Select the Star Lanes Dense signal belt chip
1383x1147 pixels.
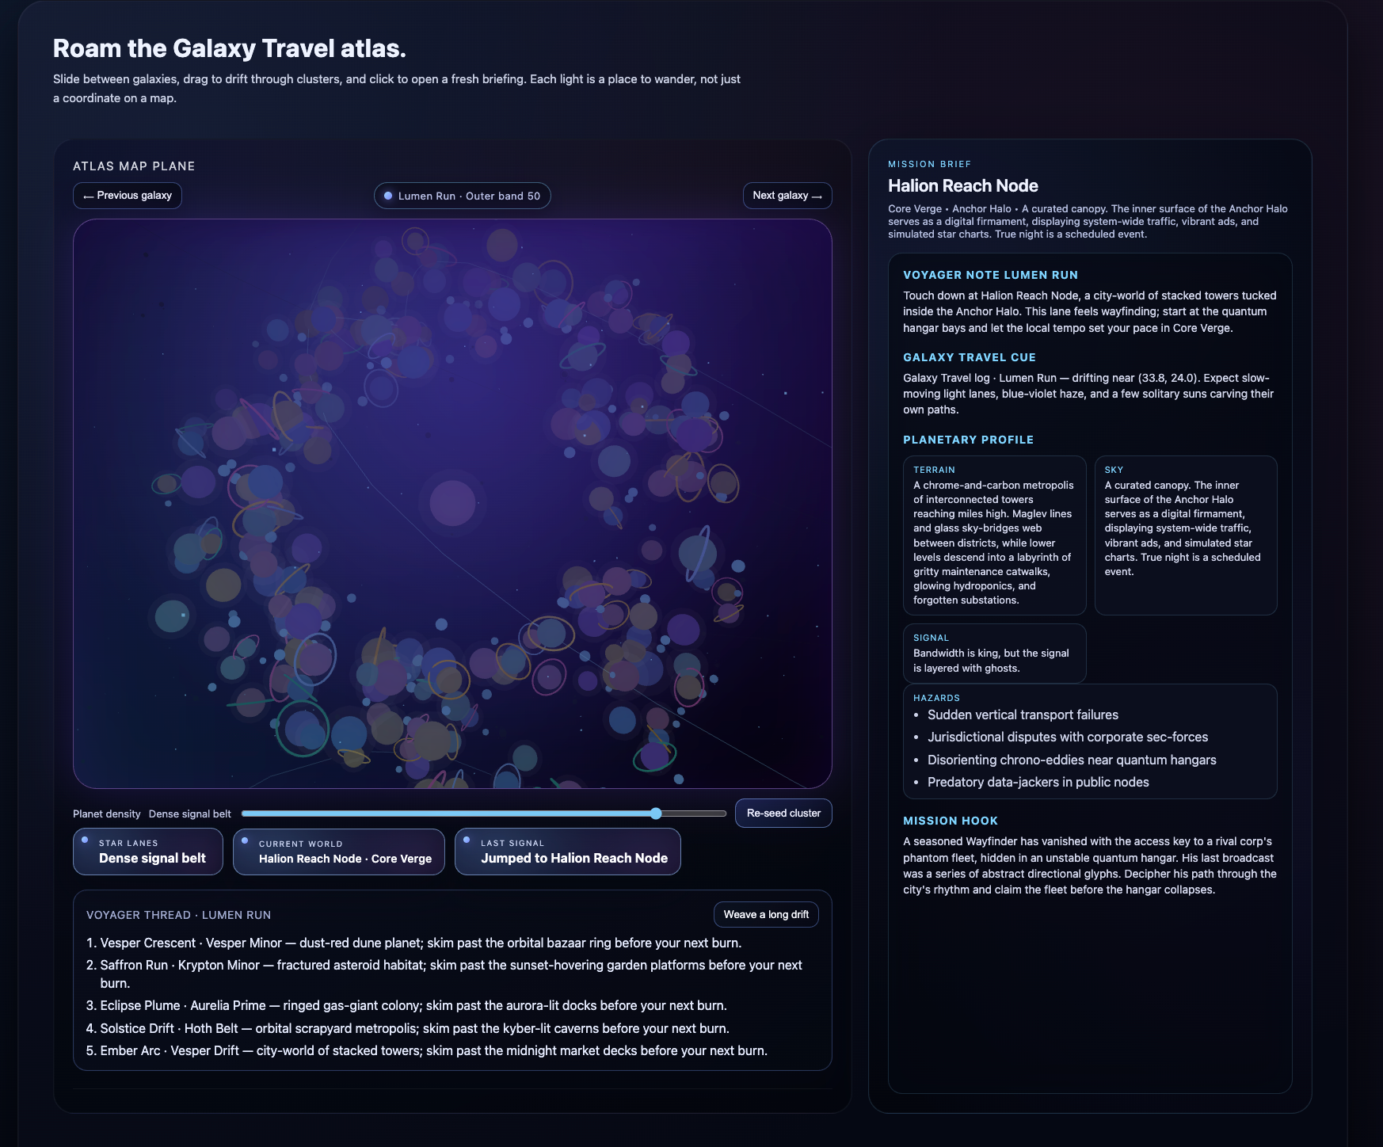pyautogui.click(x=148, y=852)
